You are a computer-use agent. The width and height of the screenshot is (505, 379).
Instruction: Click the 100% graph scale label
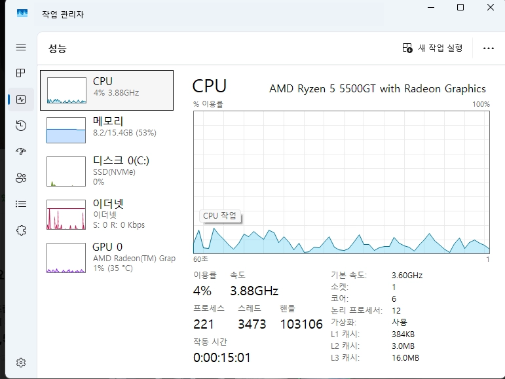tap(481, 104)
